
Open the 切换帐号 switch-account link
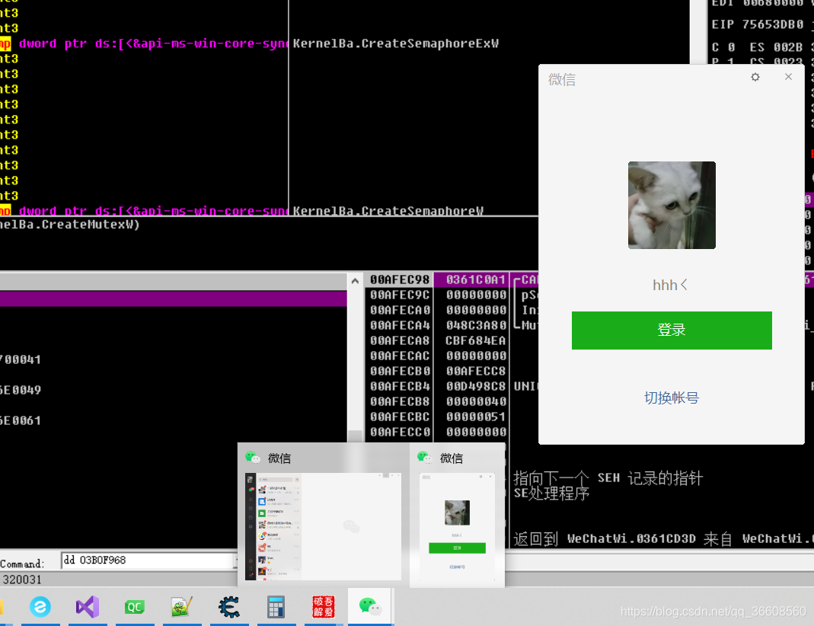click(672, 397)
